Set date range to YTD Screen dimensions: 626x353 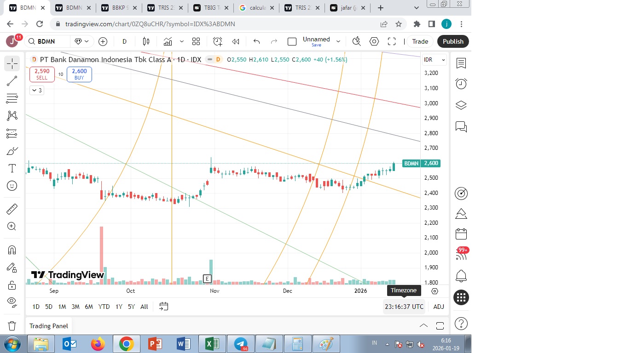coord(104,307)
